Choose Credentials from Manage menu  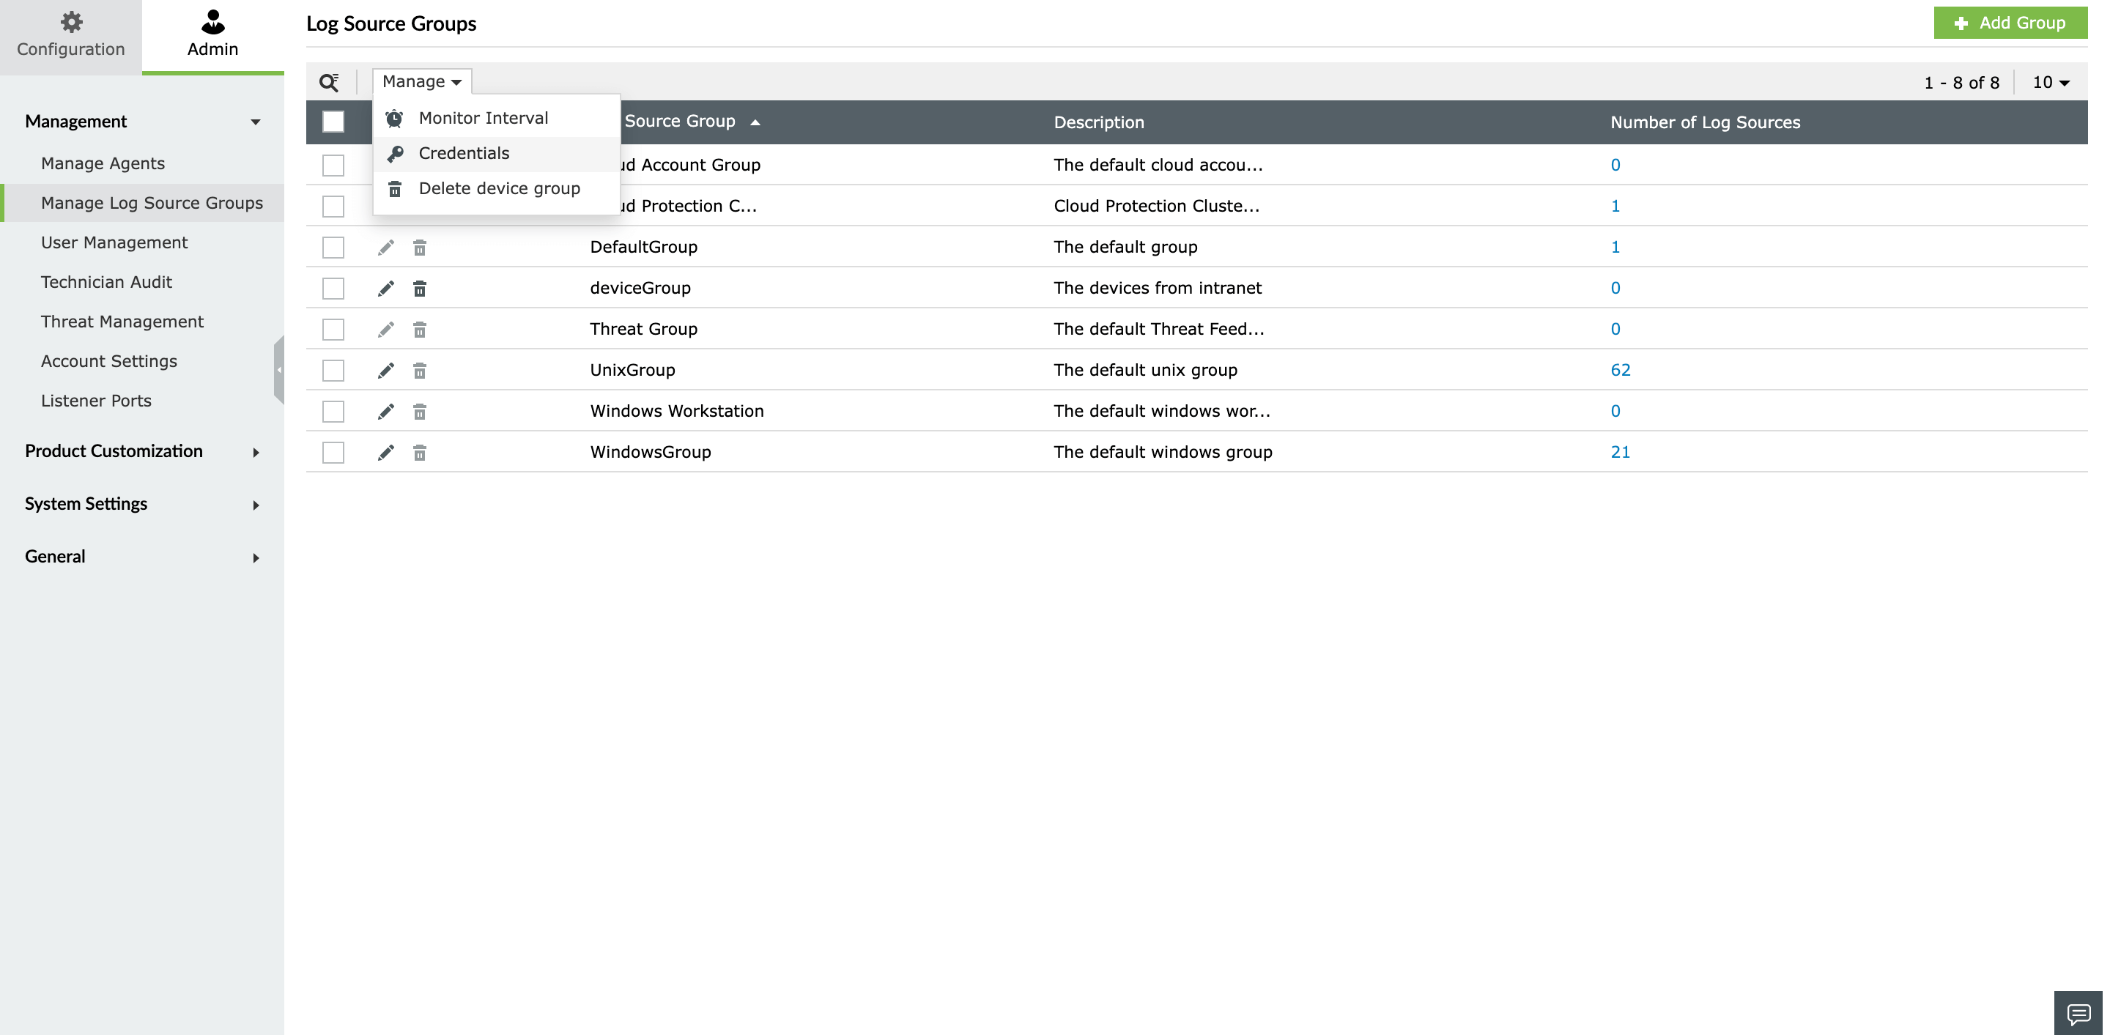[x=497, y=153]
